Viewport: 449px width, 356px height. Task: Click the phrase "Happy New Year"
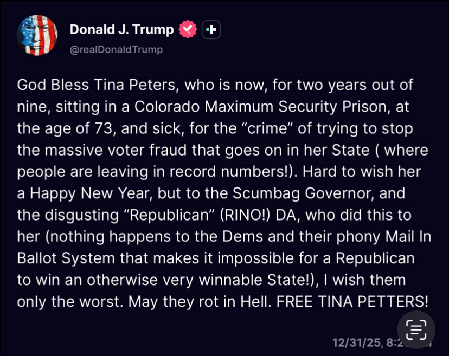pyautogui.click(x=86, y=193)
